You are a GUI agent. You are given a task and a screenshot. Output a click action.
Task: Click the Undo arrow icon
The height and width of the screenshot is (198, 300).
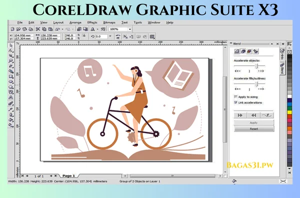(x=57, y=29)
